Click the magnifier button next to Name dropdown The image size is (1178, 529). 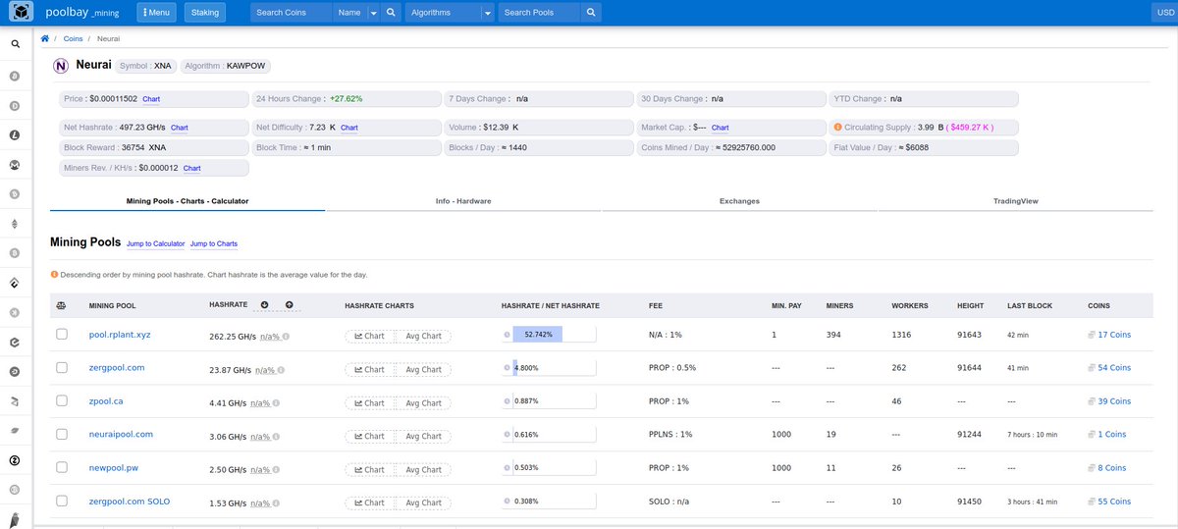coord(390,13)
